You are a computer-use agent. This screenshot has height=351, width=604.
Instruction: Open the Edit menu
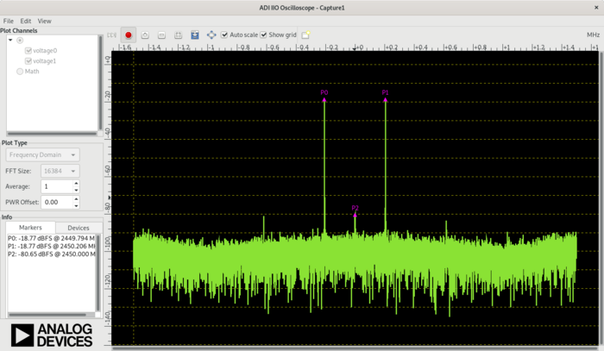pos(26,20)
